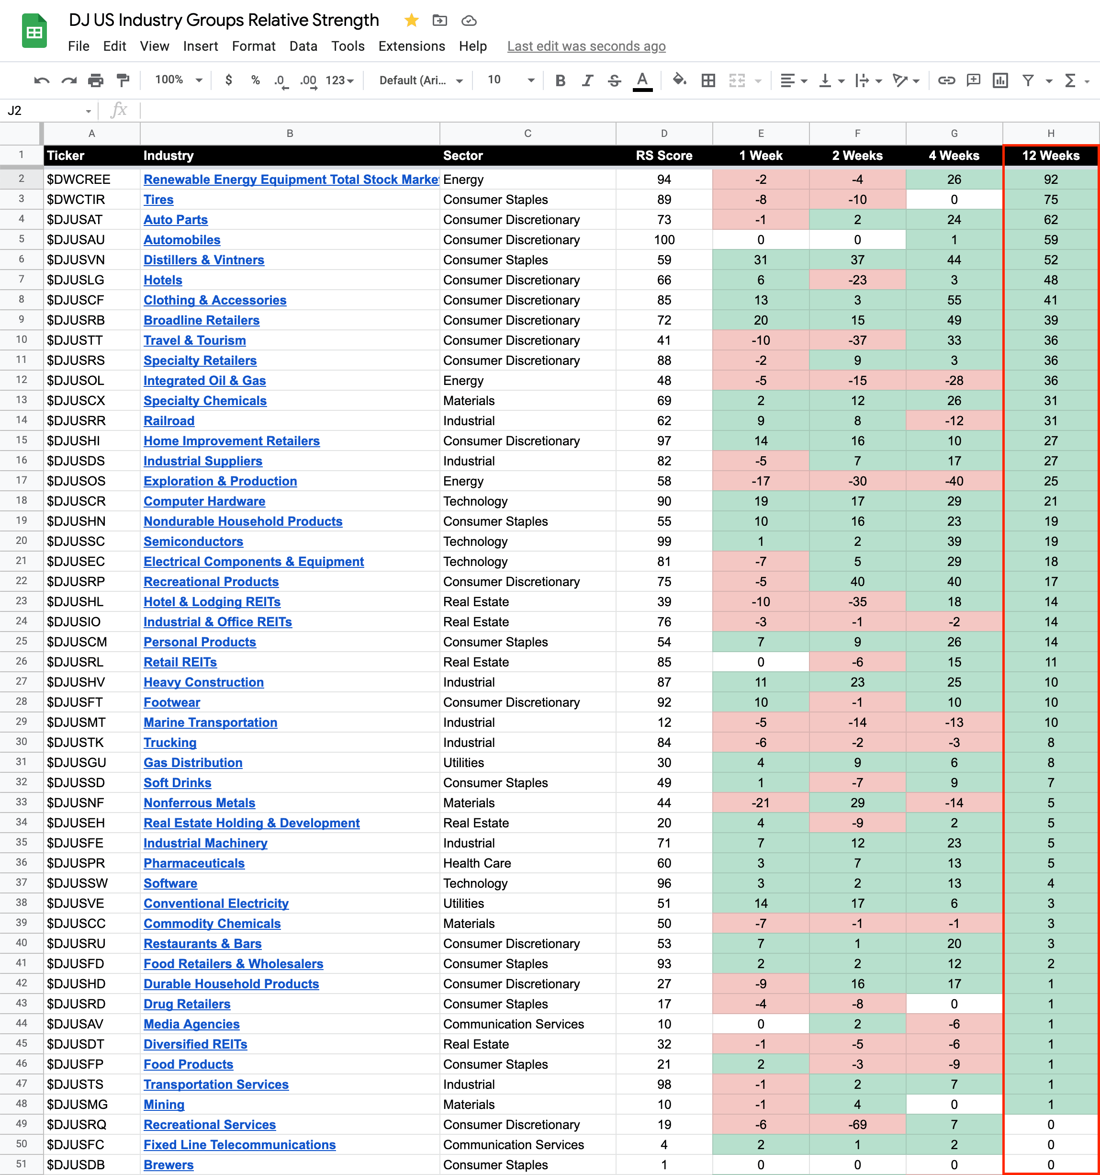Open the borders tool
Viewport: 1100px width, 1175px height.
click(708, 80)
